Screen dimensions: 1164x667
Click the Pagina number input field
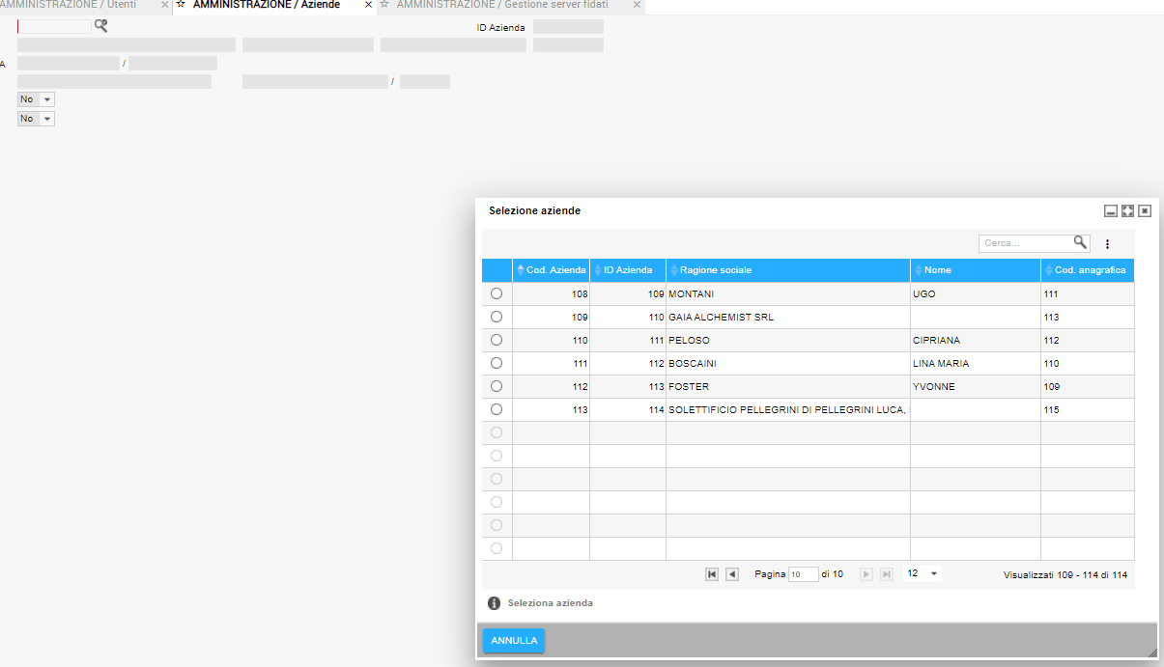tap(803, 574)
